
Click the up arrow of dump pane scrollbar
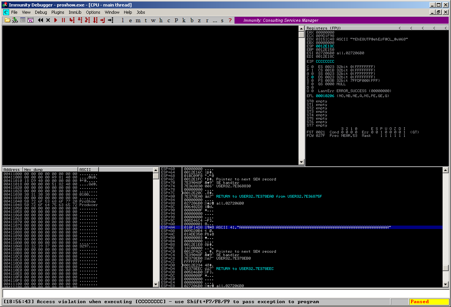[x=156, y=170]
